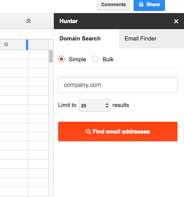Select the Simple radio option
The height and width of the screenshot is (197, 184).
point(62,59)
